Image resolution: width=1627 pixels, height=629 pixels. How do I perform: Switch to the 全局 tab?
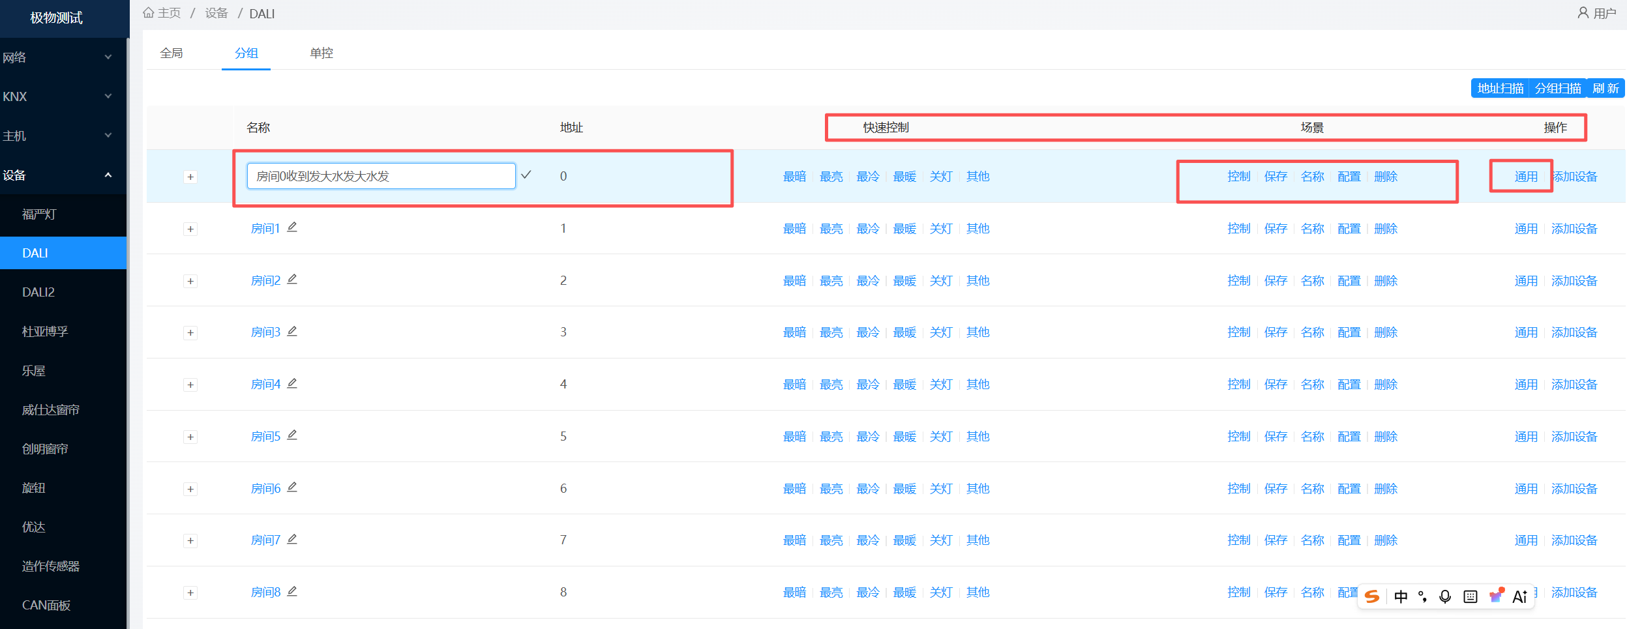172,53
